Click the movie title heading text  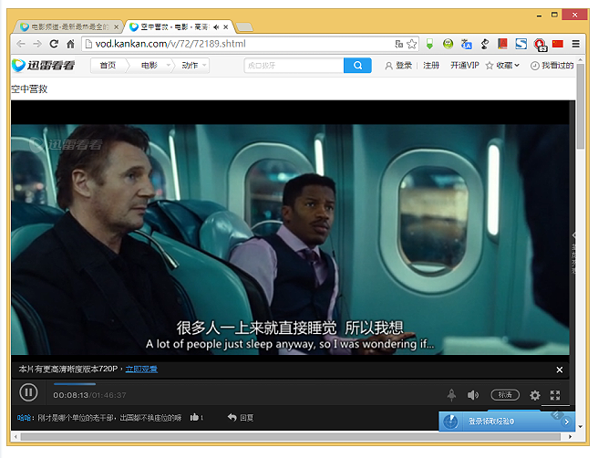(x=29, y=88)
